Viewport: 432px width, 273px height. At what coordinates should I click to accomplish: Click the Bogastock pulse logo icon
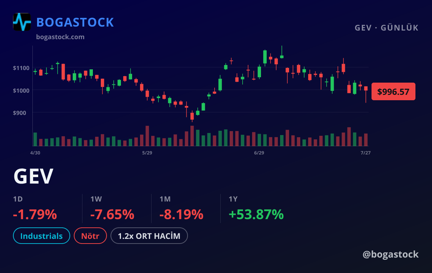click(x=22, y=22)
